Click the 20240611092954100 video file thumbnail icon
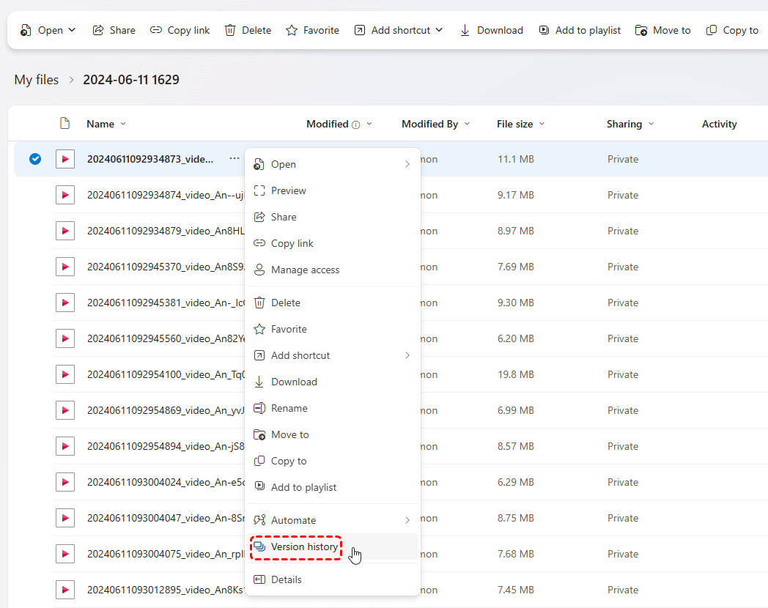Viewport: 768px width, 608px height. tap(65, 374)
